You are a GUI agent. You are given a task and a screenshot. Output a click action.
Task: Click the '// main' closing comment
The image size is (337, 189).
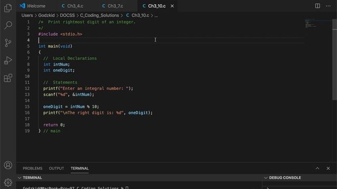click(x=52, y=131)
